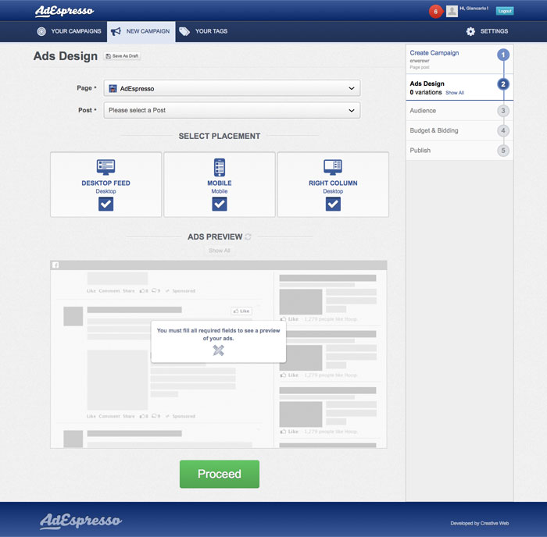Viewport: 547px width, 537px height.
Task: Click the Desktop Feed monitor icon
Action: point(105,167)
